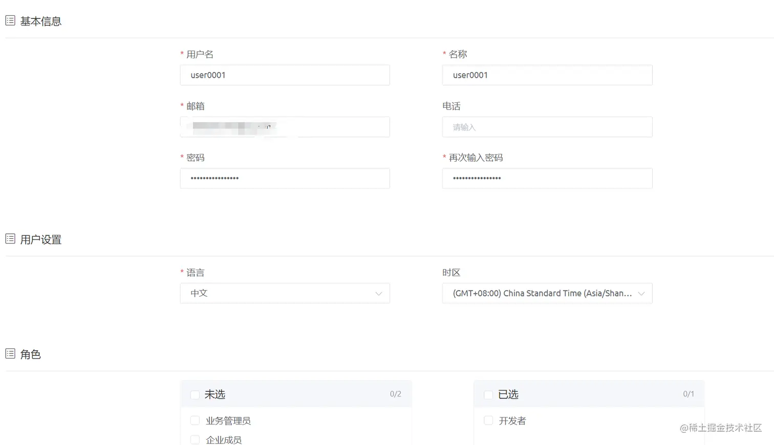Check the 企业成员 role checkbox
This screenshot has width=774, height=445.
tap(195, 440)
